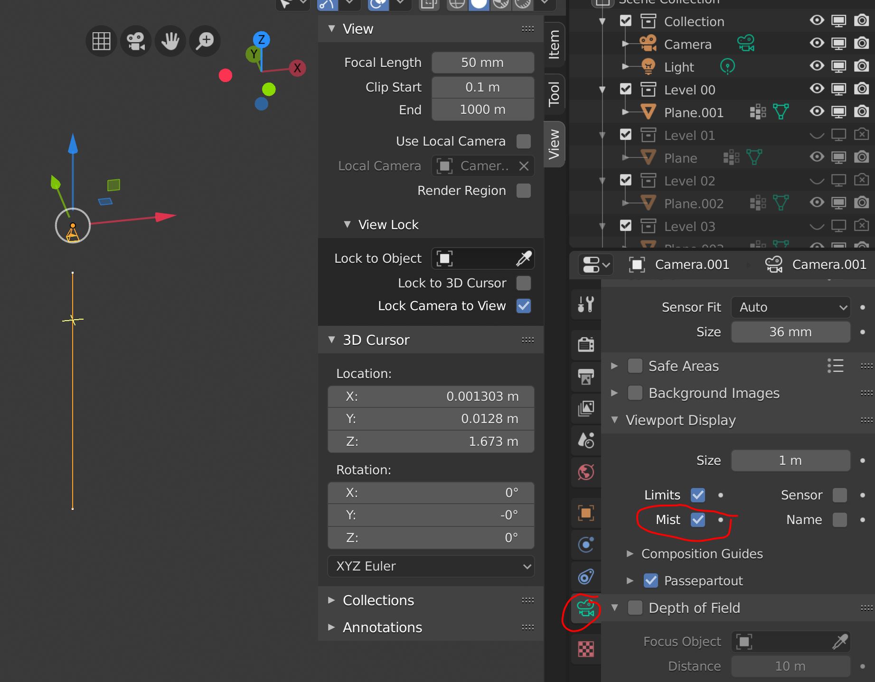Viewport: 875px width, 682px height.
Task: Switch to the Tool sidebar tab
Action: (x=554, y=93)
